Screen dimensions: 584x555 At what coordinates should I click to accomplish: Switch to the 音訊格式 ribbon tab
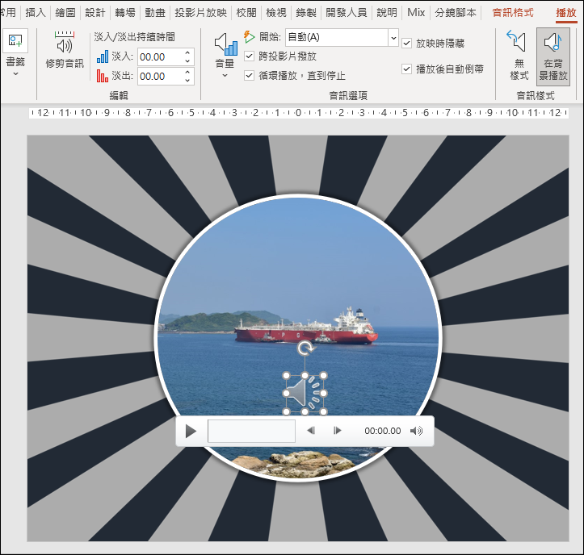[x=513, y=13]
